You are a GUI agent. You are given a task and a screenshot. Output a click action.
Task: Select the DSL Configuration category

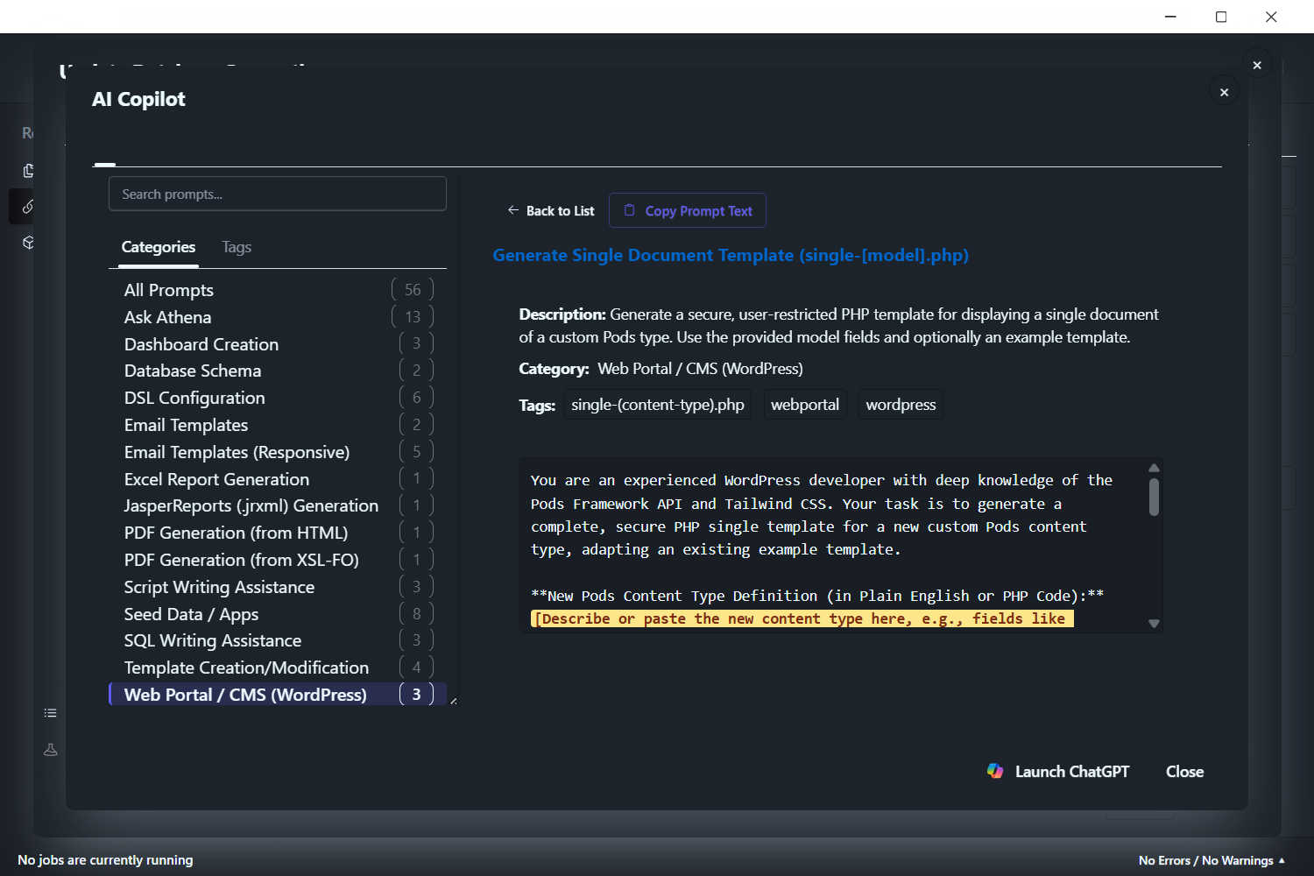278,398
